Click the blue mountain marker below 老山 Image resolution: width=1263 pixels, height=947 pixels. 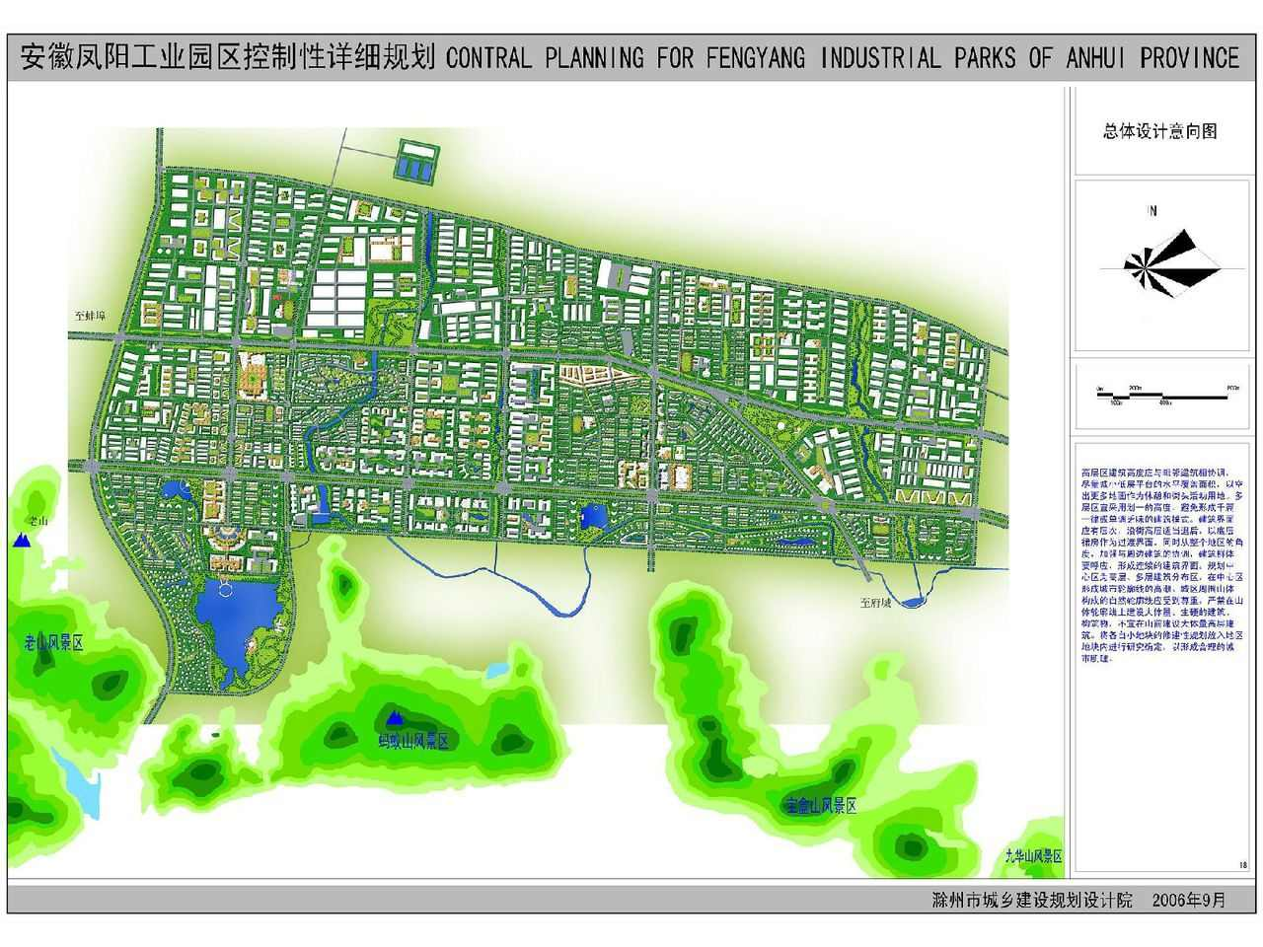[22, 540]
